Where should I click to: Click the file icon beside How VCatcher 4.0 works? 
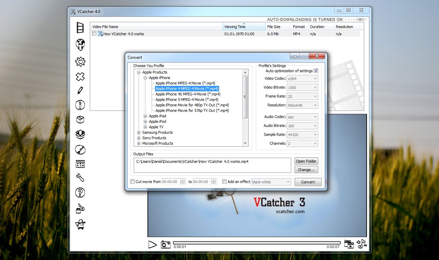pos(100,34)
